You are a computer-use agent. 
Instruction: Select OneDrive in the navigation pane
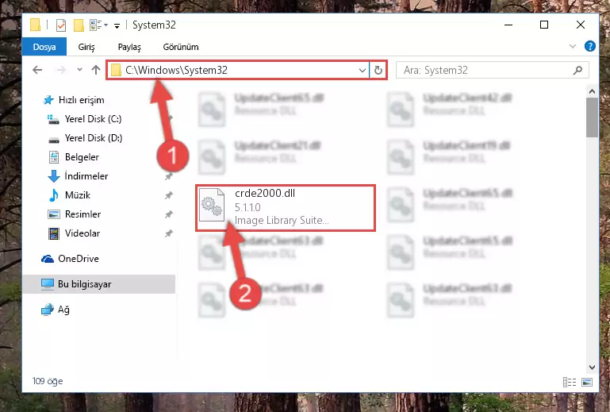[x=79, y=259]
